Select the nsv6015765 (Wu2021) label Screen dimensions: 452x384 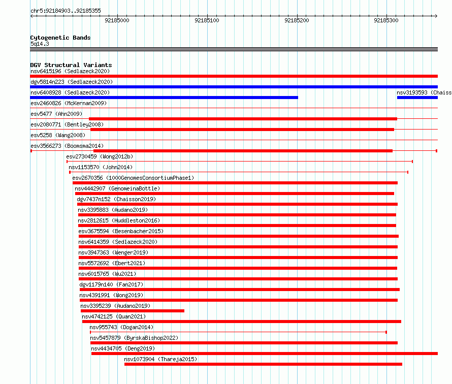107,274
